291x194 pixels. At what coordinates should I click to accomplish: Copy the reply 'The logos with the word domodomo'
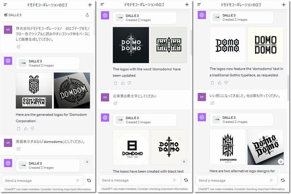click(115, 83)
